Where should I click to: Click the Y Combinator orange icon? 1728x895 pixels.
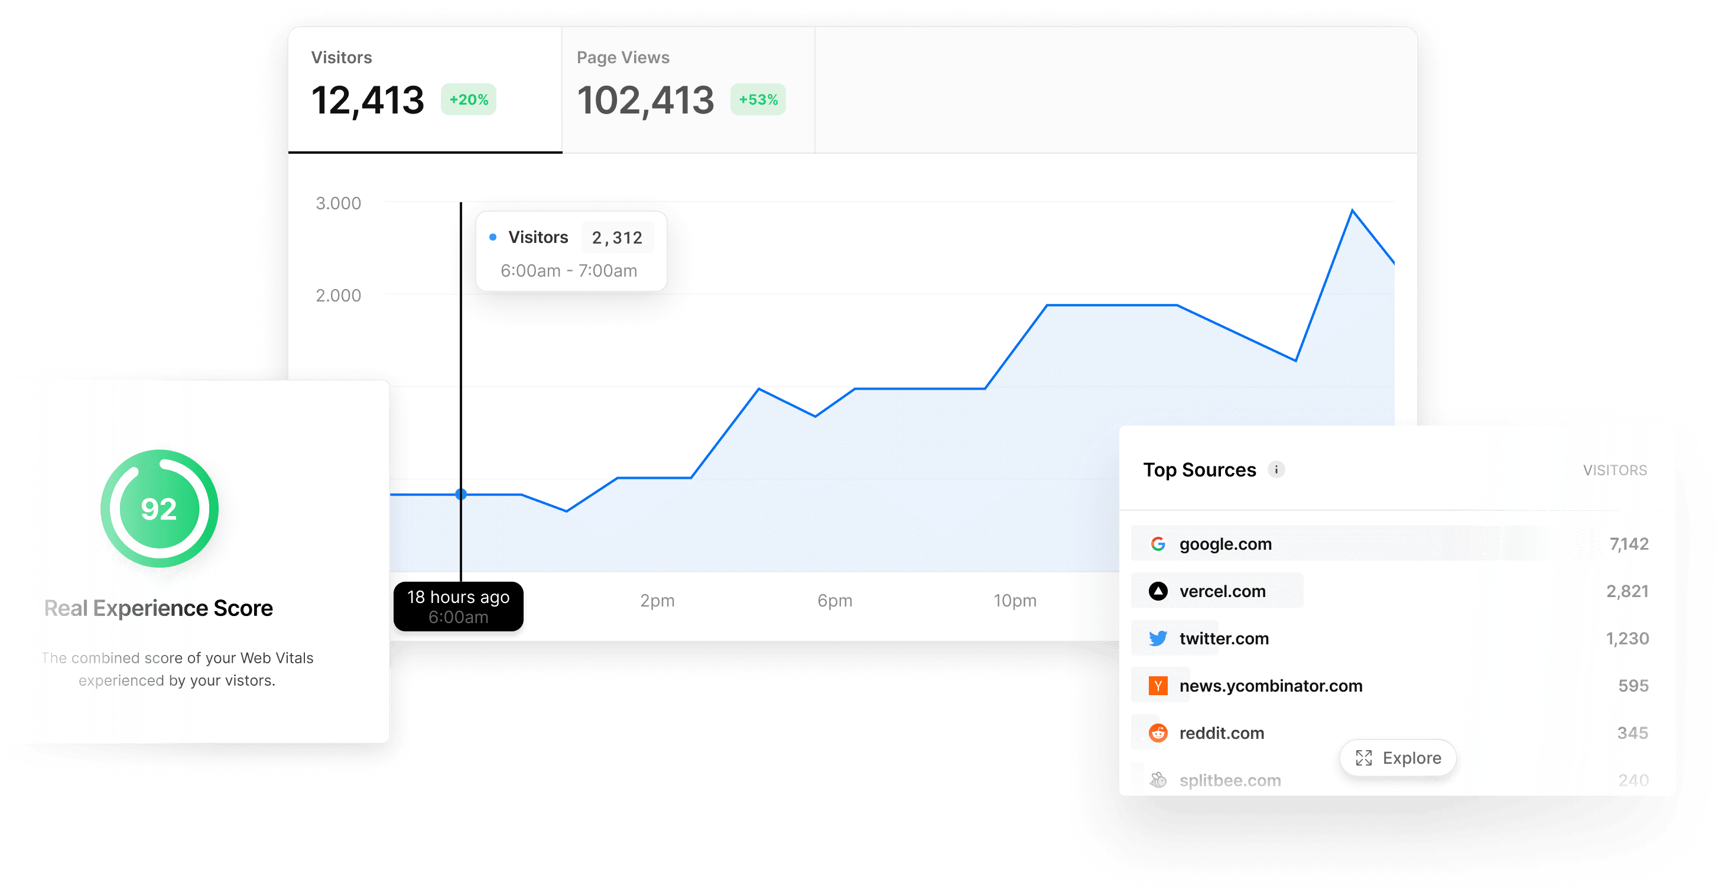pos(1158,686)
